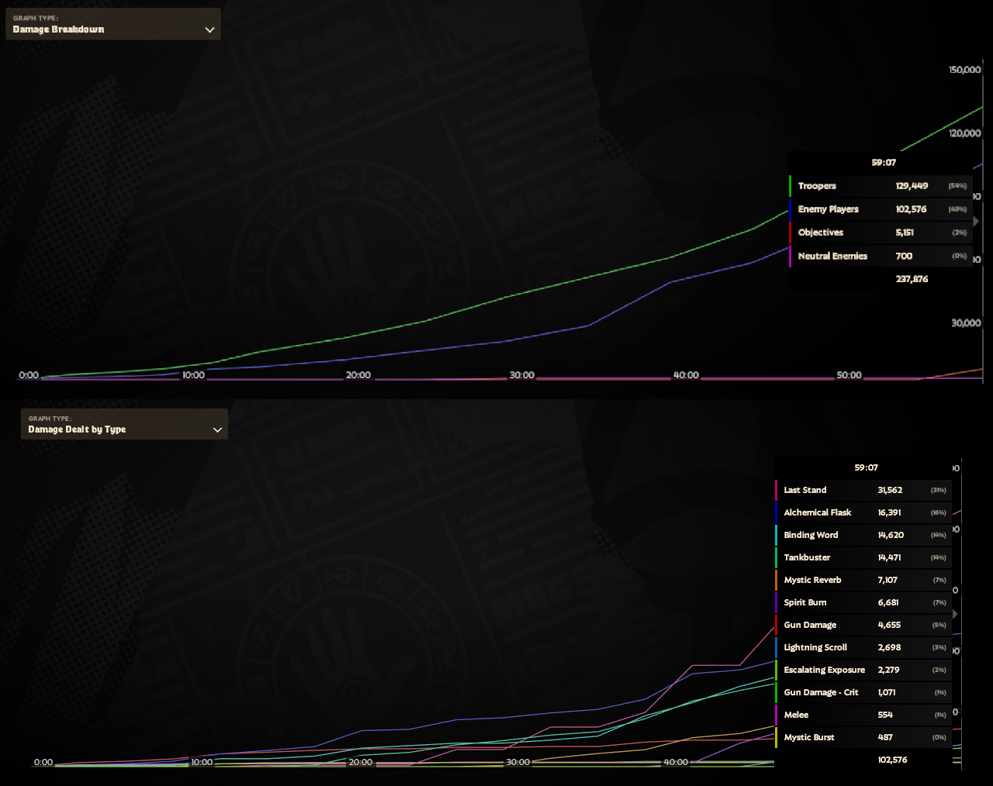
Task: Click the Mystic Burst color marker
Action: tap(777, 737)
